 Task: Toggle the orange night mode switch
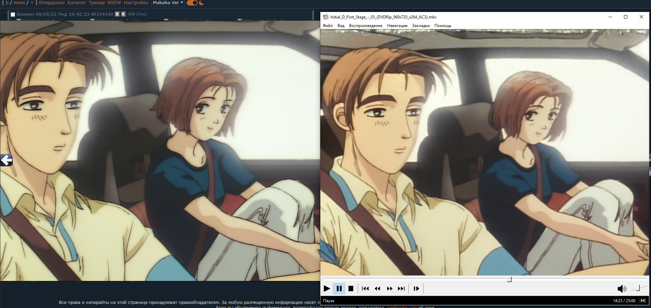192,3
